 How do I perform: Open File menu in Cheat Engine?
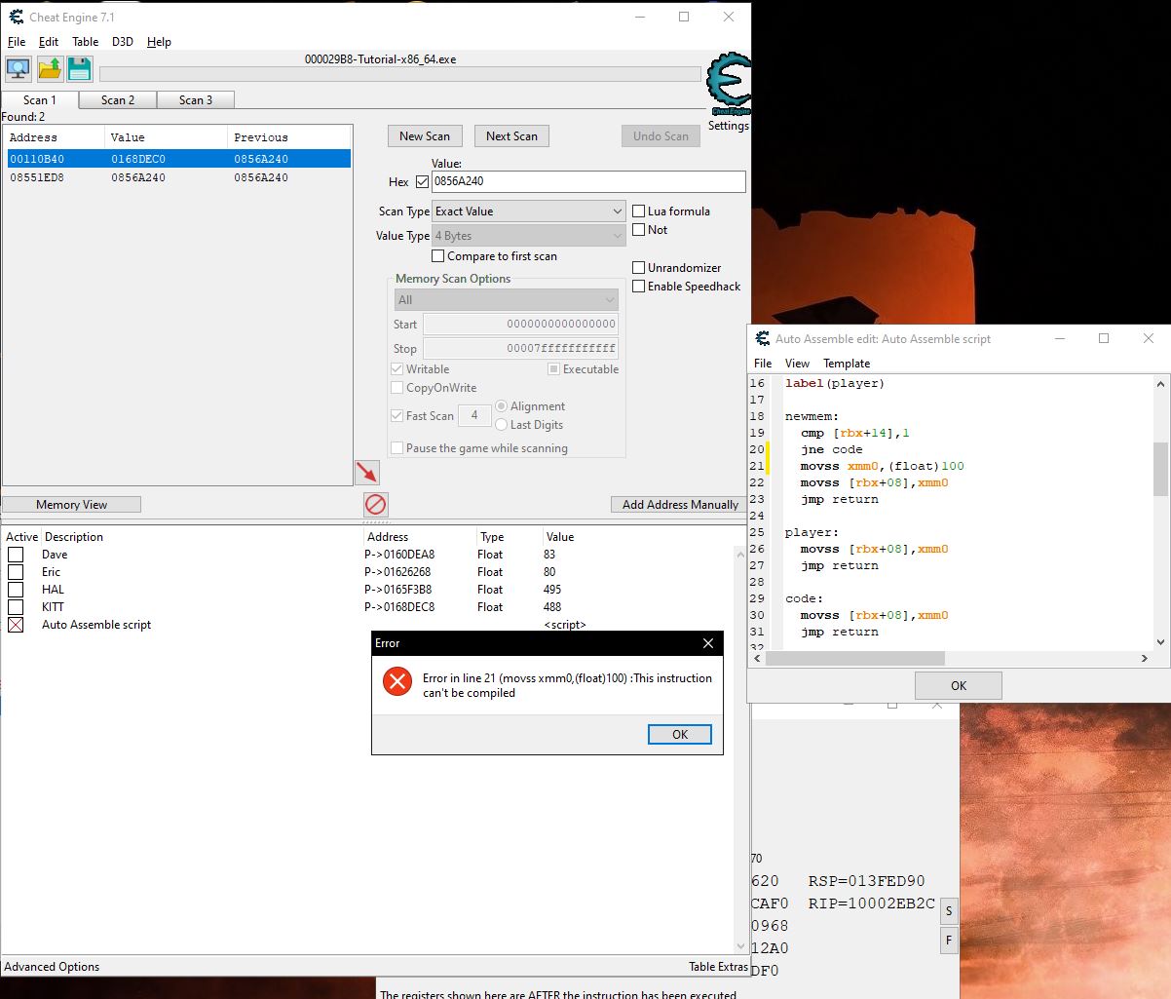[x=17, y=42]
